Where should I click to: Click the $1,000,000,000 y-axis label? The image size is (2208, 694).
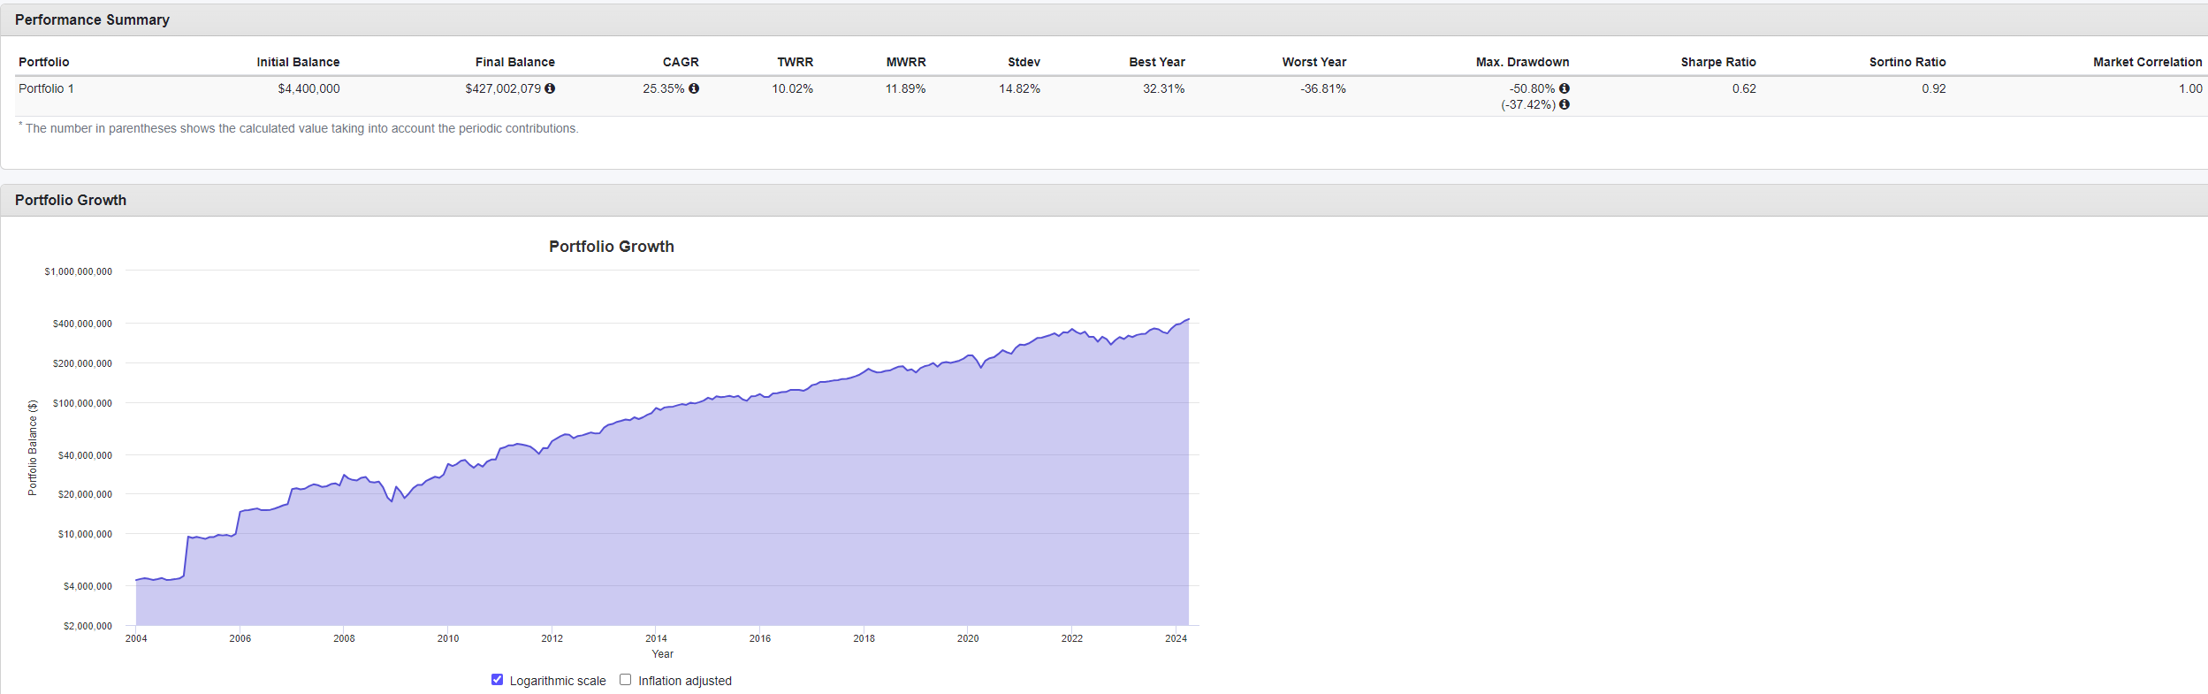tap(79, 271)
